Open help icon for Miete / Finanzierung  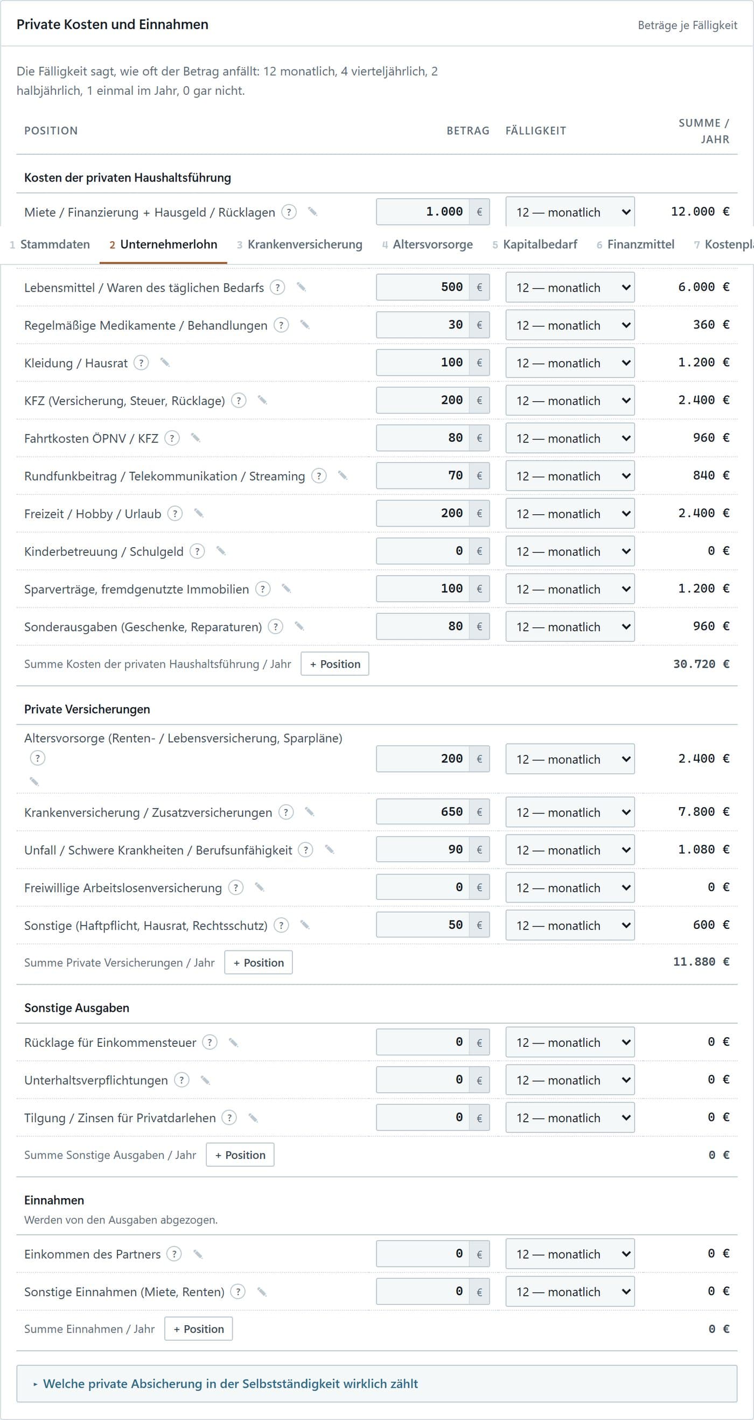click(x=289, y=212)
